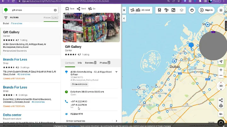Open the support chat bubble
The image size is (227, 127).
(221, 123)
